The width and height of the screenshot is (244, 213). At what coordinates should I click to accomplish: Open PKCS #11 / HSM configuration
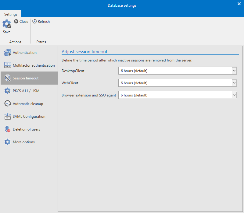pos(7,91)
